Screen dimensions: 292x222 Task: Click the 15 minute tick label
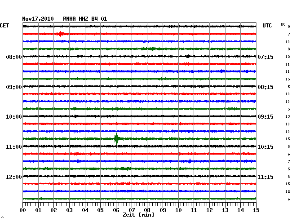[256, 210]
